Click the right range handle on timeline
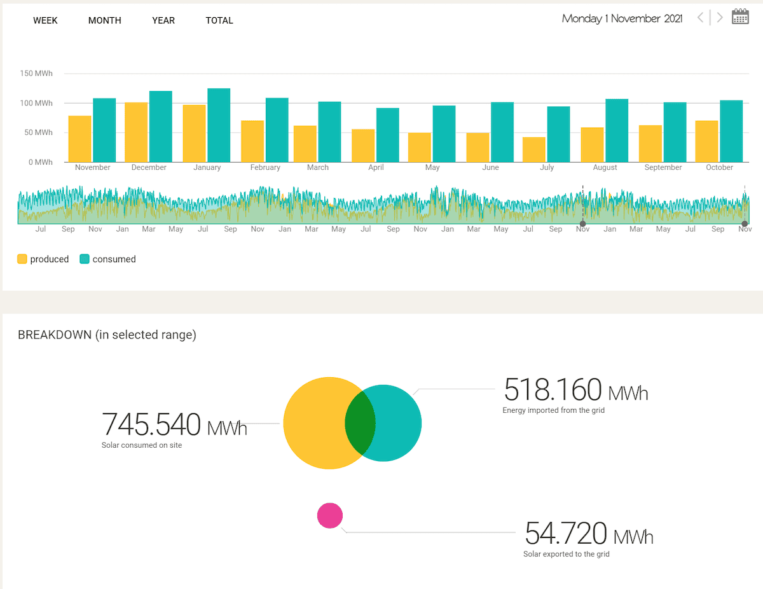This screenshot has height=589, width=763. (745, 223)
